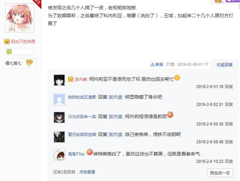
Task: Open user 只为你回牟一笑's profile link
Action: point(82,117)
